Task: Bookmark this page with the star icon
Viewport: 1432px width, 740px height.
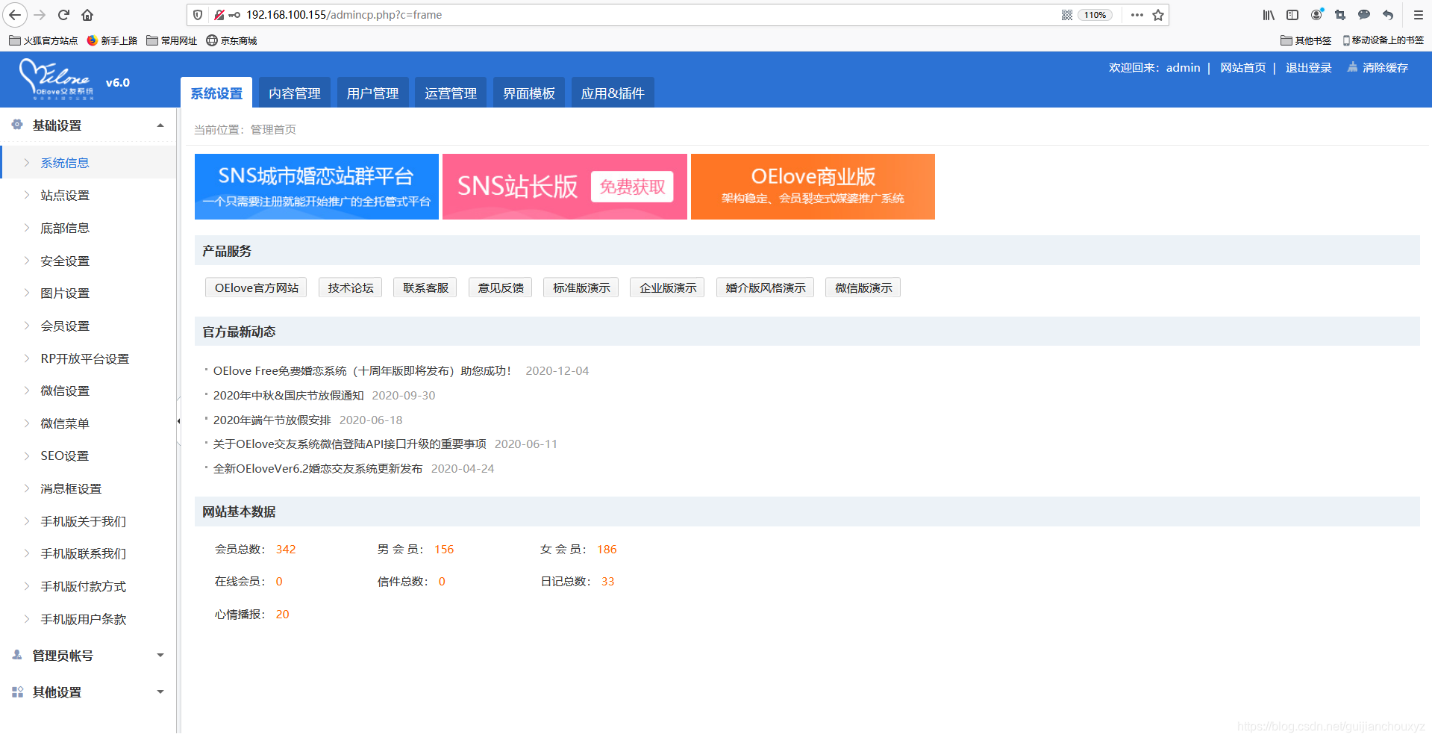Action: click(1158, 15)
